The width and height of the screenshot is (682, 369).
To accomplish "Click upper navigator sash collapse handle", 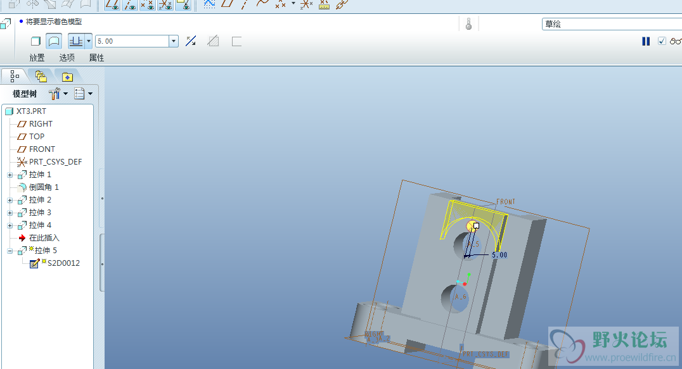I will 102,198.
